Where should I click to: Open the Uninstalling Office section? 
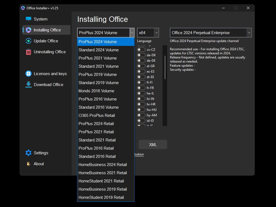tap(46, 52)
